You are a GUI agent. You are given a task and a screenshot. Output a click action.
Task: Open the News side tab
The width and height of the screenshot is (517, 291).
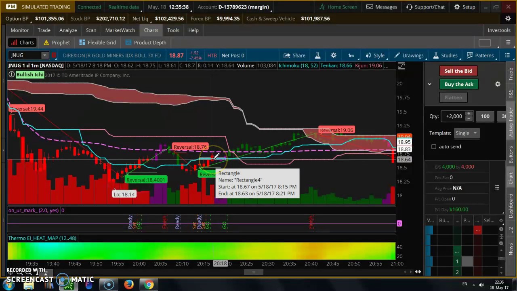511,249
